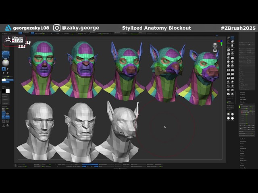The image size is (258, 193).
Task: Select the darker shaded material sphere at right
Action: (229, 114)
